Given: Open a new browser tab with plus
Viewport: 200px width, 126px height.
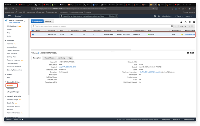Looking at the screenshot, I should tap(187, 5).
